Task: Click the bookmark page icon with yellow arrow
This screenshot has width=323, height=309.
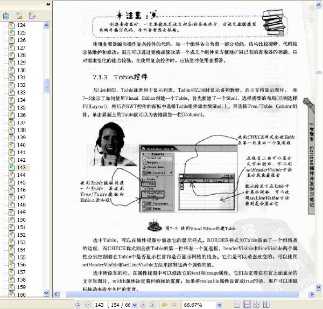Action: pos(19,16)
